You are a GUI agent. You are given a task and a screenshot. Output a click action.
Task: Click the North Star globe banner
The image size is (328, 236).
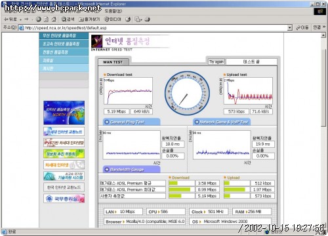pos(64,112)
